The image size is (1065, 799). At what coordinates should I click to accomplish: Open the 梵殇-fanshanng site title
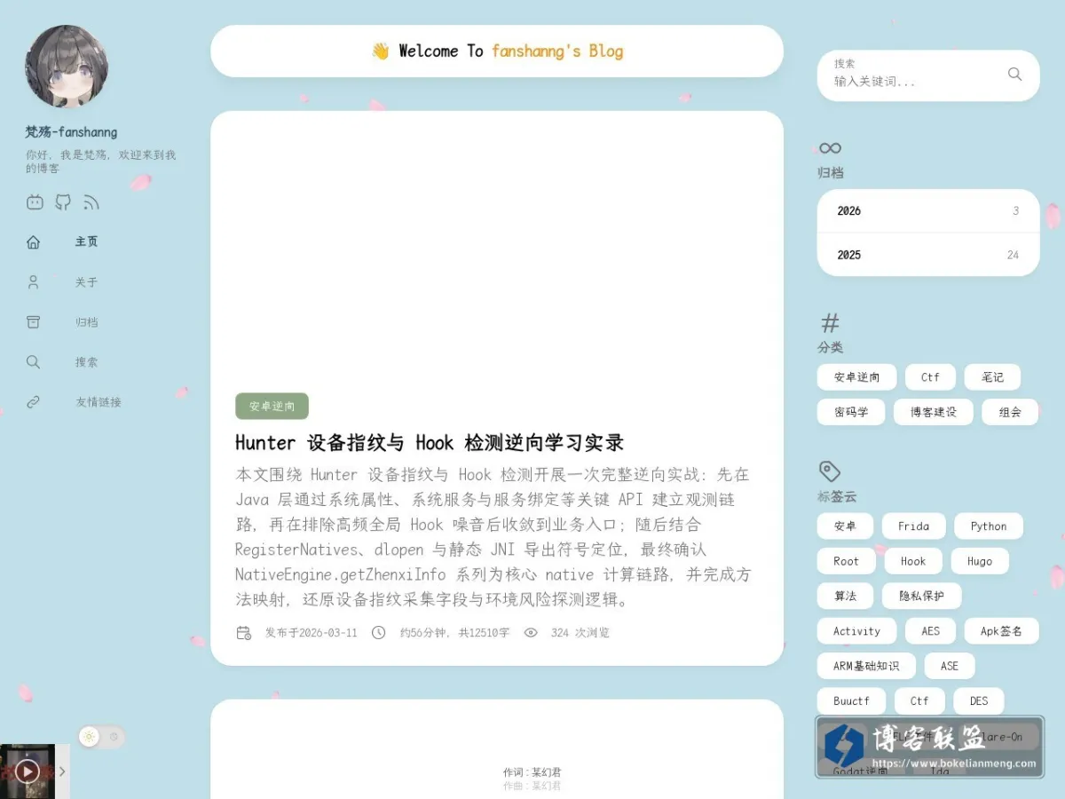point(71,132)
